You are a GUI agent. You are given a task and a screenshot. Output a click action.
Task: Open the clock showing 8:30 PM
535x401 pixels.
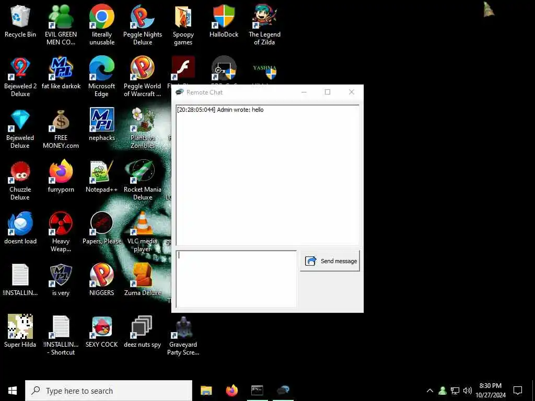click(491, 391)
